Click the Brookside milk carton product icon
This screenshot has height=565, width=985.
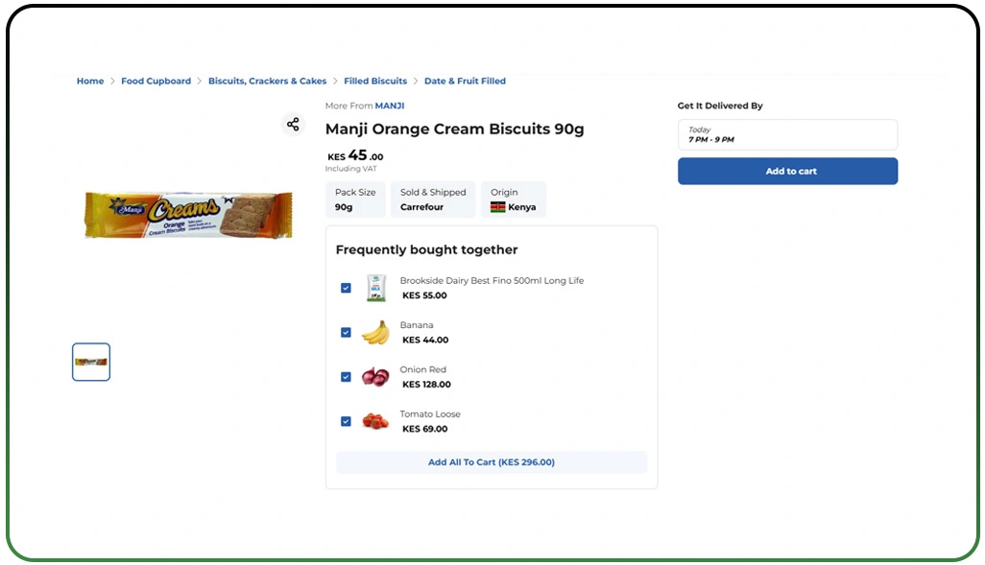click(375, 288)
